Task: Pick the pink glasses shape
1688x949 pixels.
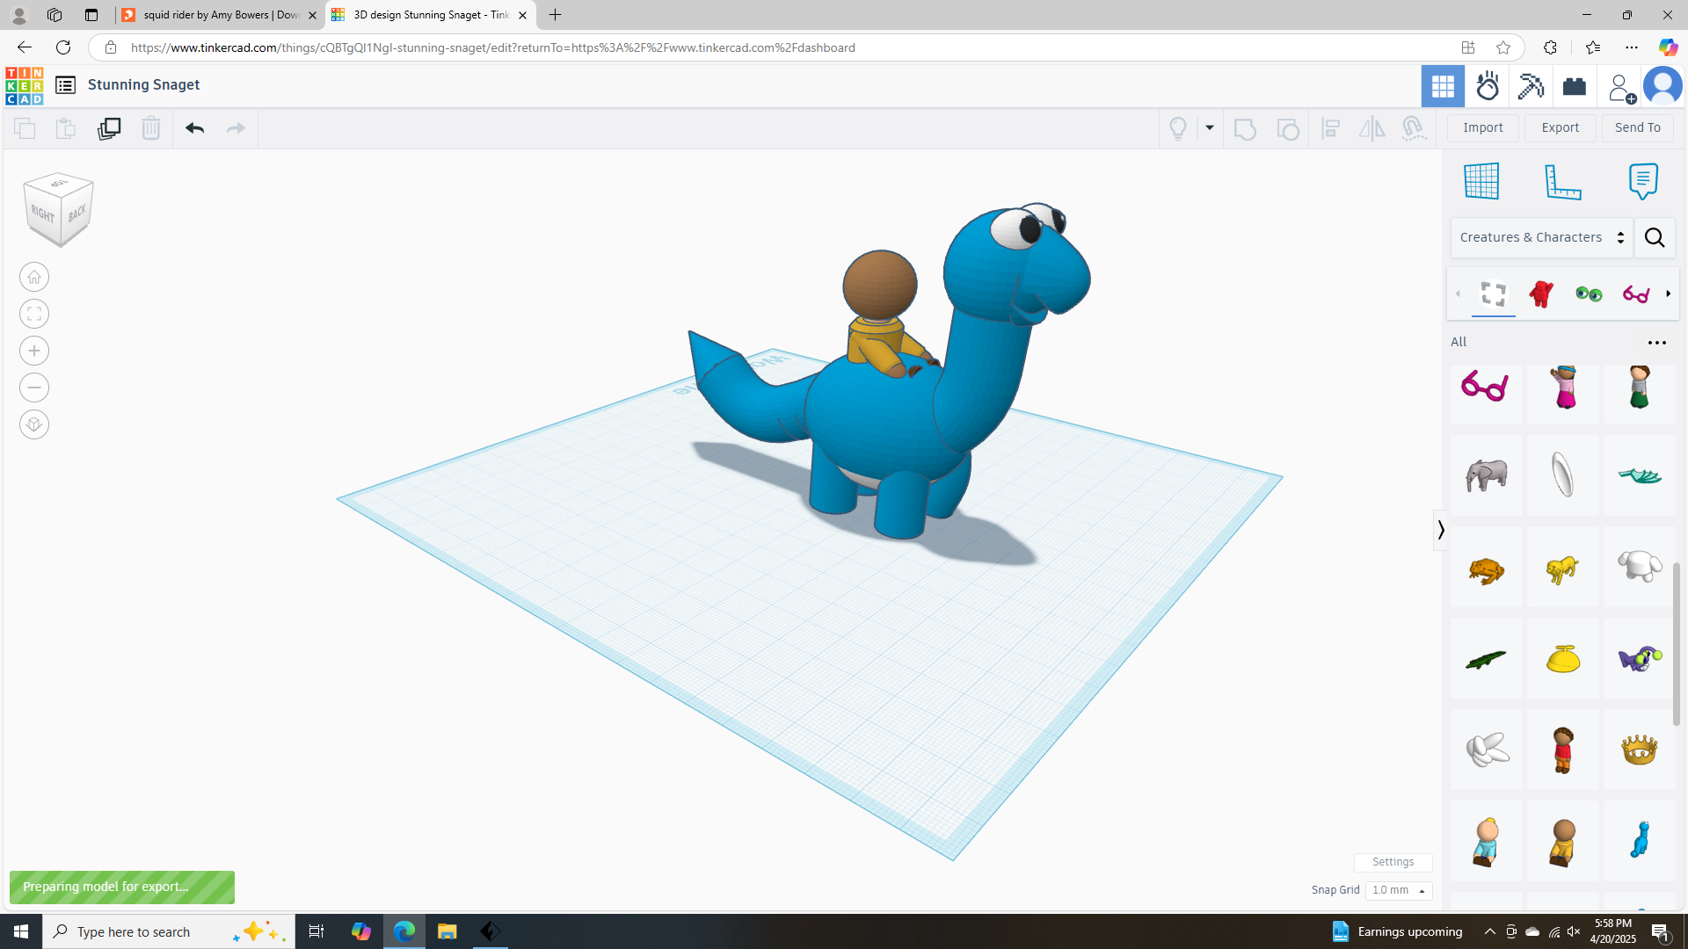Action: pos(1486,387)
